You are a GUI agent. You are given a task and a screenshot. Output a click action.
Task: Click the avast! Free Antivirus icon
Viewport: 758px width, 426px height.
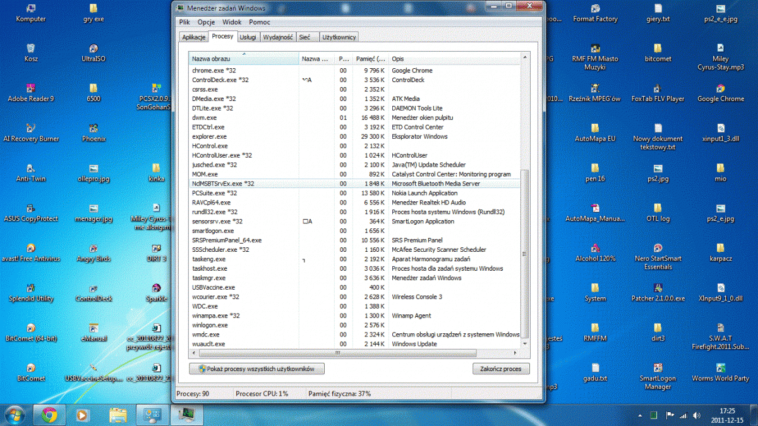(30, 252)
